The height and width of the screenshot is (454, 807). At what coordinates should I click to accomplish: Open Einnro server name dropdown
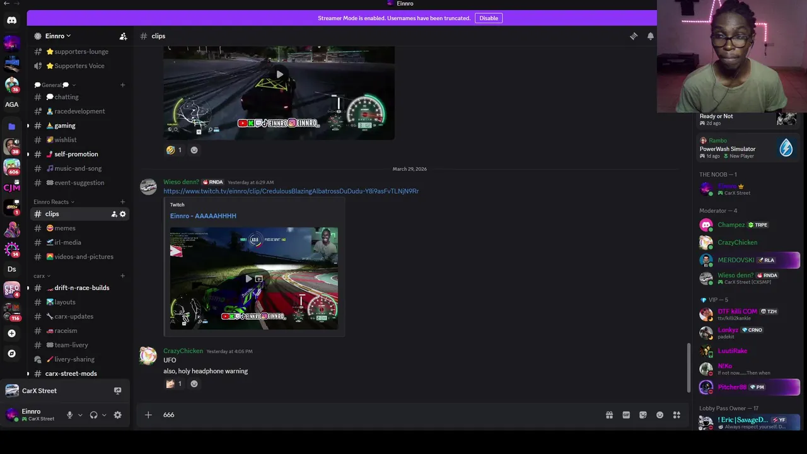pos(58,36)
